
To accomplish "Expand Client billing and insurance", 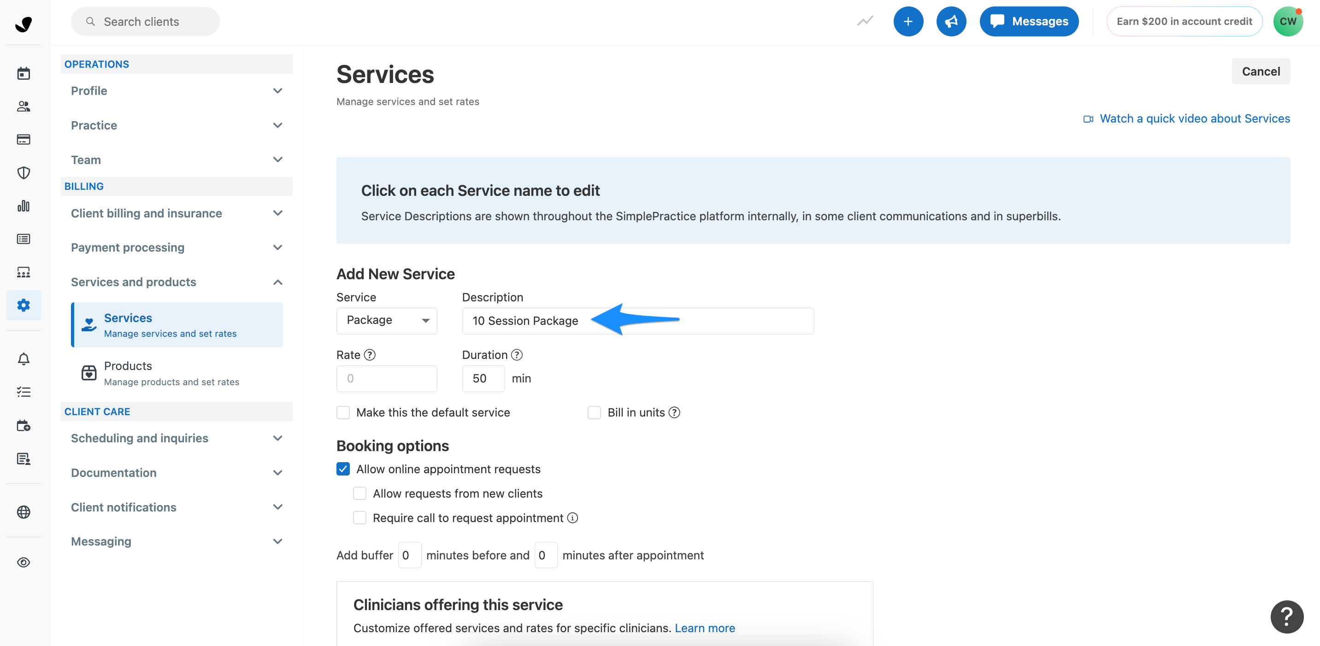I will point(177,213).
